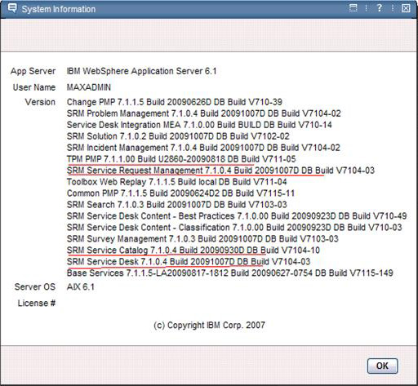Click the dotted-window icon in title bar

(x=353, y=8)
